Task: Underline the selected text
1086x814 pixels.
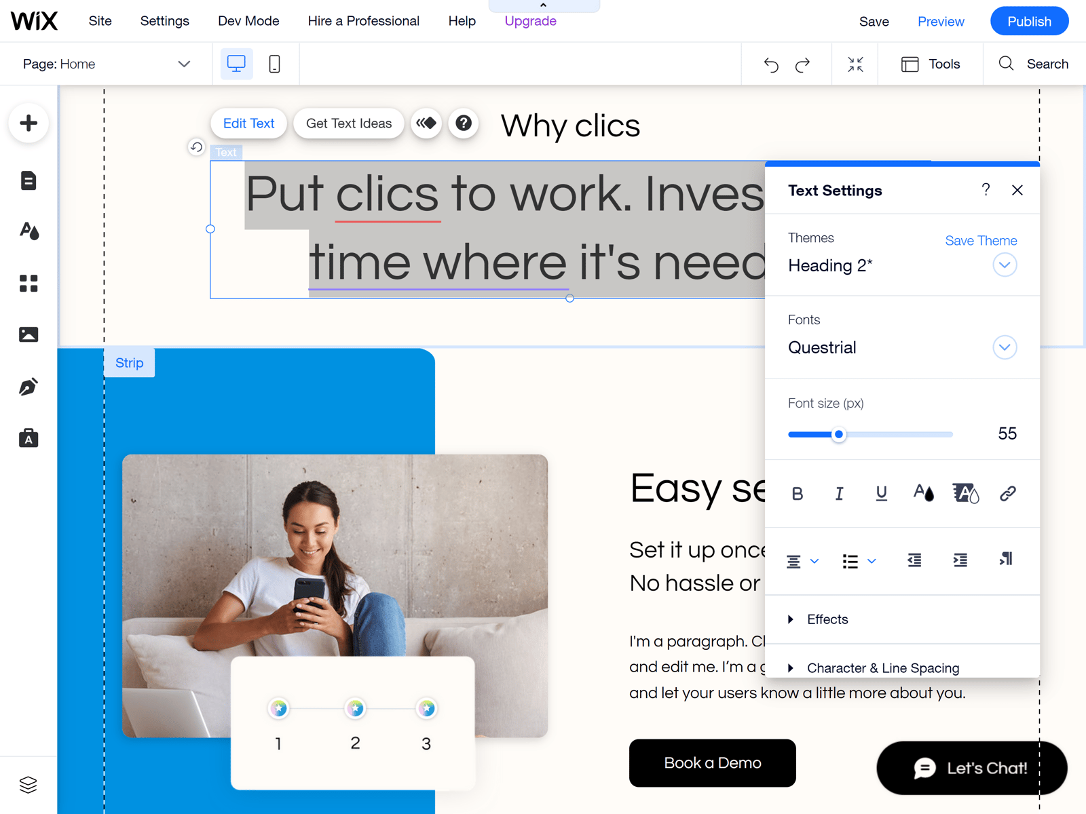Action: coord(880,493)
